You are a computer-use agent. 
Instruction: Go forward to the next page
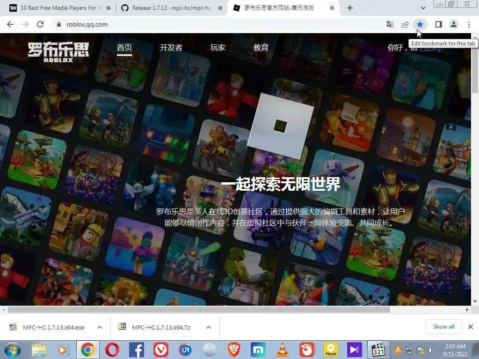point(25,24)
